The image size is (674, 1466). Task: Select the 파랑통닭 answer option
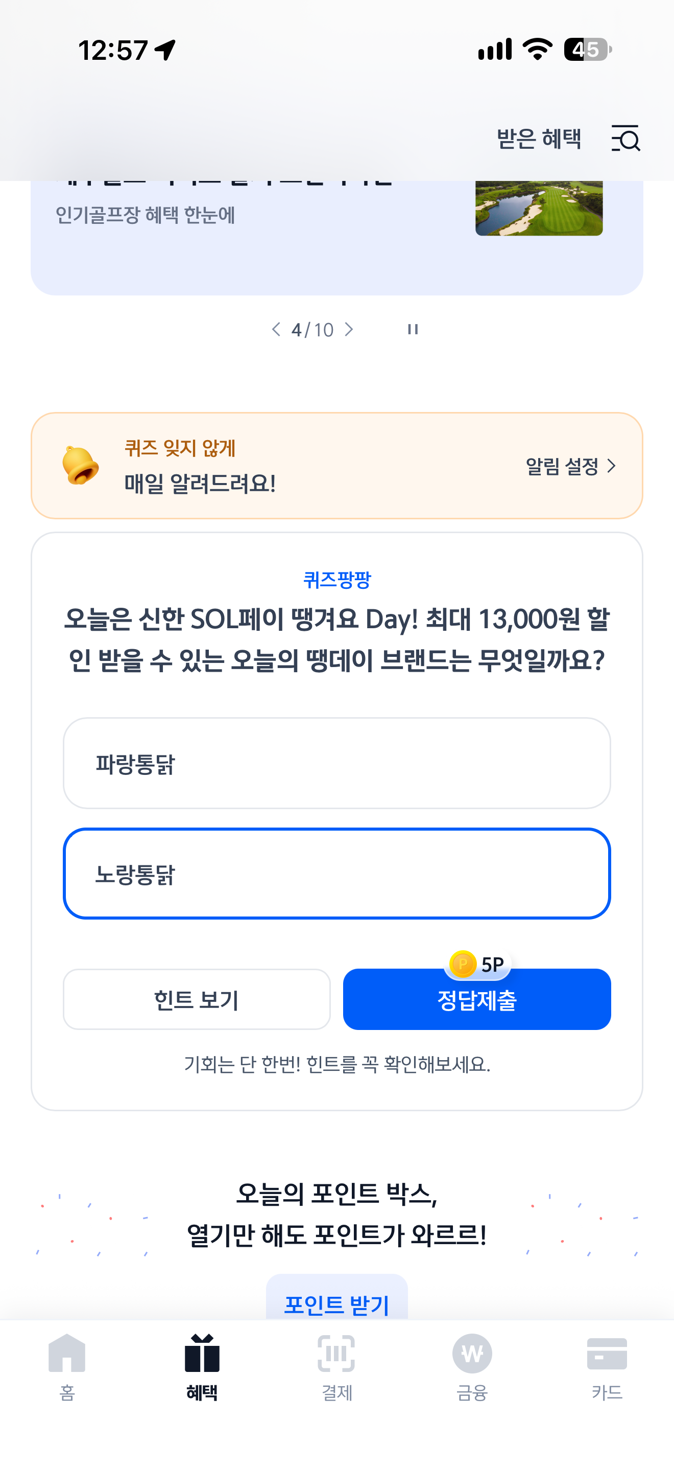(336, 763)
